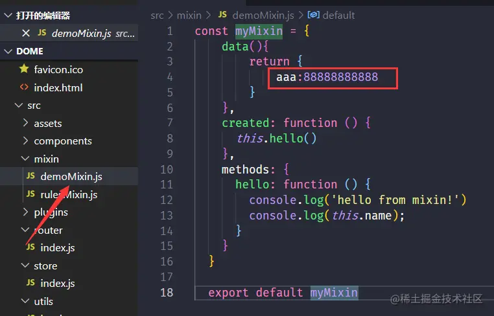Click line number 18 in the gutter
494x316 pixels.
click(167, 293)
